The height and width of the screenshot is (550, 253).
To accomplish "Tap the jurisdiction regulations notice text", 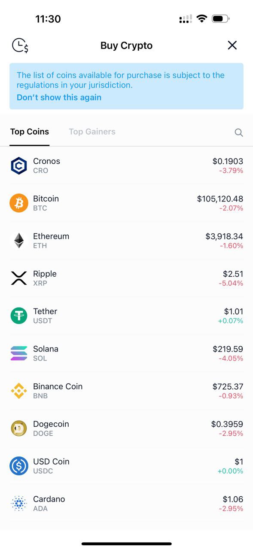I will tap(121, 80).
